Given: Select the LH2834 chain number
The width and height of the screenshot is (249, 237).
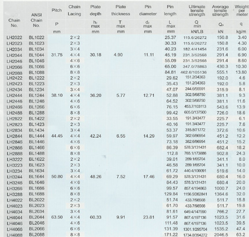Looking at the screenshot, I should pyautogui.click(x=14, y=130).
